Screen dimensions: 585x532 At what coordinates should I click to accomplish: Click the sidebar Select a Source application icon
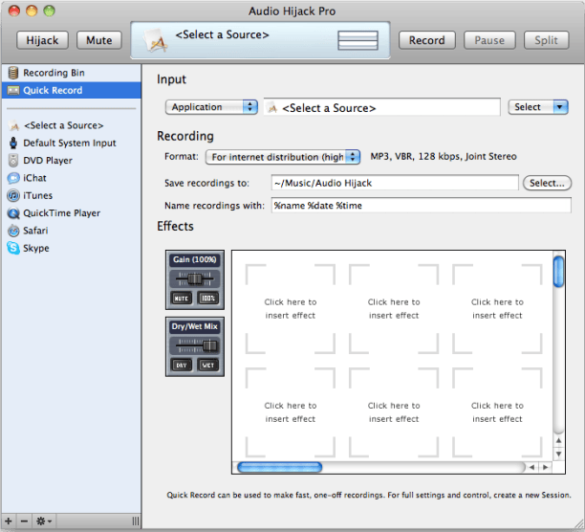[13, 125]
